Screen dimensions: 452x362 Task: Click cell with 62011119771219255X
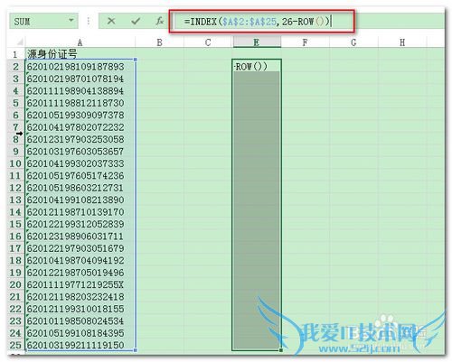pyautogui.click(x=80, y=284)
